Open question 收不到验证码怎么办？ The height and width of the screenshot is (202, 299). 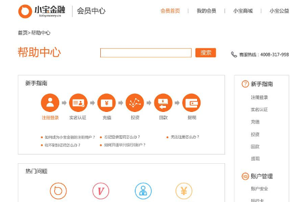point(62,145)
